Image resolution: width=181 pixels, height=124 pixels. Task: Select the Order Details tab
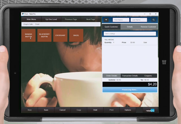(x=111, y=76)
